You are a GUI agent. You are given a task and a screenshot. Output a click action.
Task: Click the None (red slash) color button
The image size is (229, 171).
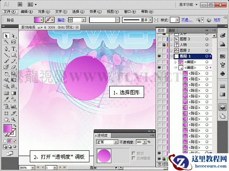click(15, 141)
